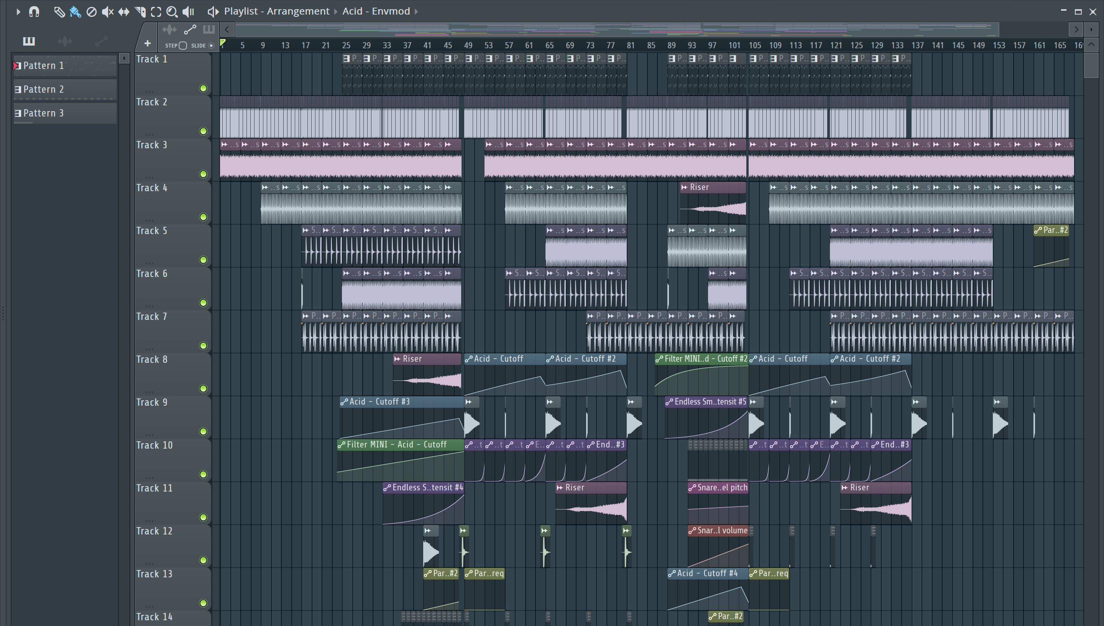
Task: Show audio clips in picker via waveform icon
Action: 65,41
